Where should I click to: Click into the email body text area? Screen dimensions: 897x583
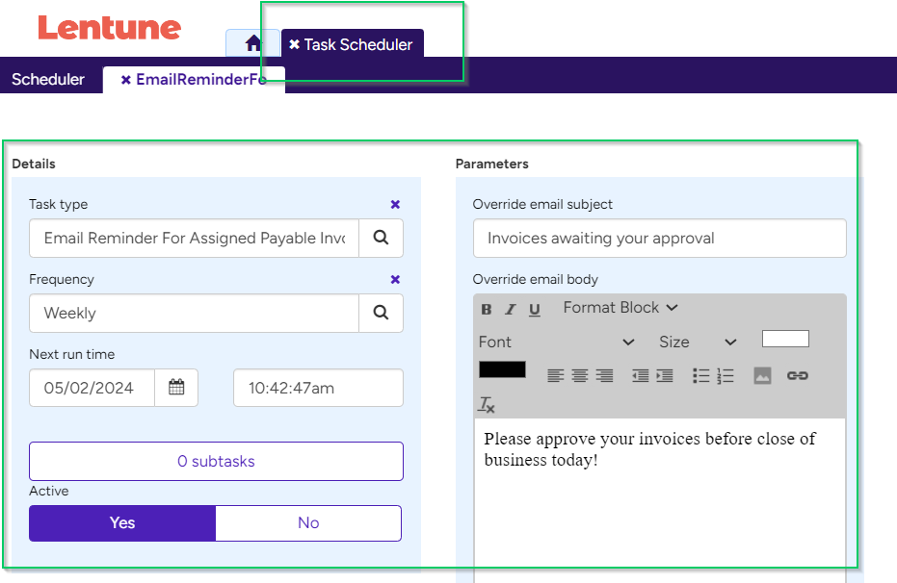pos(660,501)
